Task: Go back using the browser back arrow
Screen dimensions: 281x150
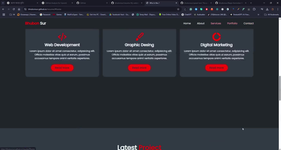Action: pyautogui.click(x=3, y=9)
